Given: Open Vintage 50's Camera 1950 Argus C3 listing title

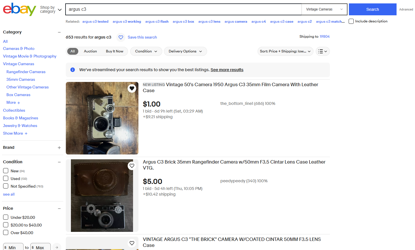Looking at the screenshot, I should (230, 88).
